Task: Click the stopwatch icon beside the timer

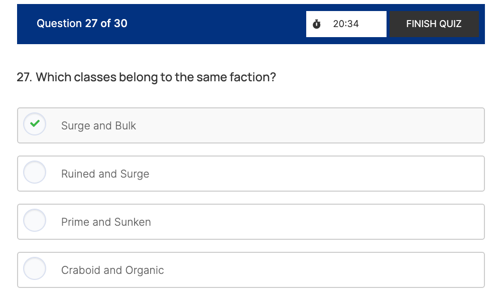Action: [x=317, y=24]
